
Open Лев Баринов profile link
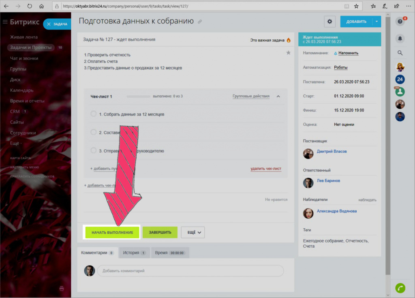[x=328, y=181]
